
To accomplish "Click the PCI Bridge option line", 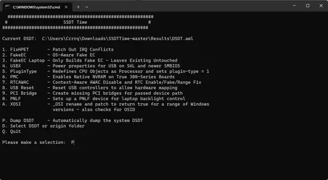I will click(92, 93).
